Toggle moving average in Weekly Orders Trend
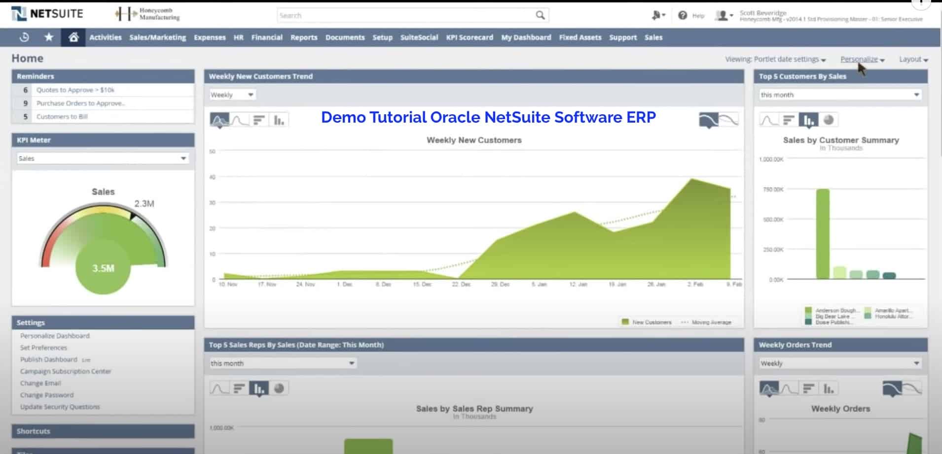Screen dimensions: 942x454 pos(902,389)
